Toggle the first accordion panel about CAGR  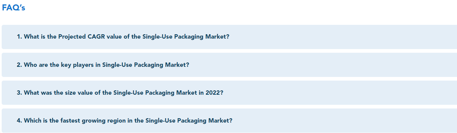click(229, 37)
